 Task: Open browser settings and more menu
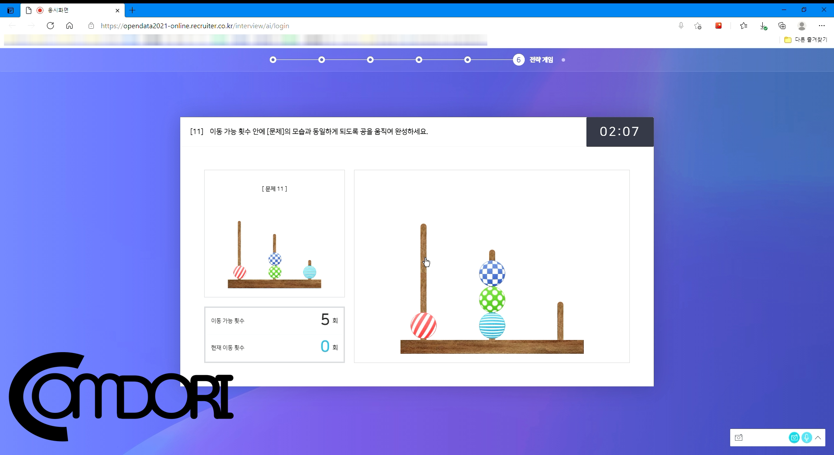pos(822,26)
